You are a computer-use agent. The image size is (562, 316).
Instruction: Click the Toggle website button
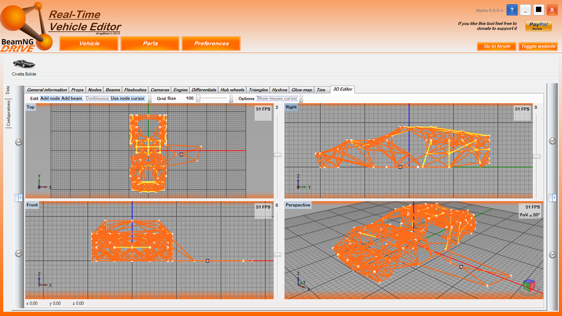pos(538,46)
